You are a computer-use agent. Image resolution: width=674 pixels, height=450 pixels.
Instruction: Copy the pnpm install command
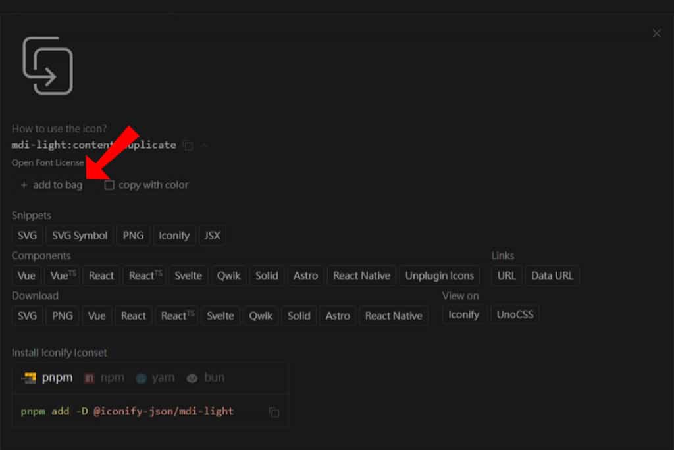tap(274, 413)
